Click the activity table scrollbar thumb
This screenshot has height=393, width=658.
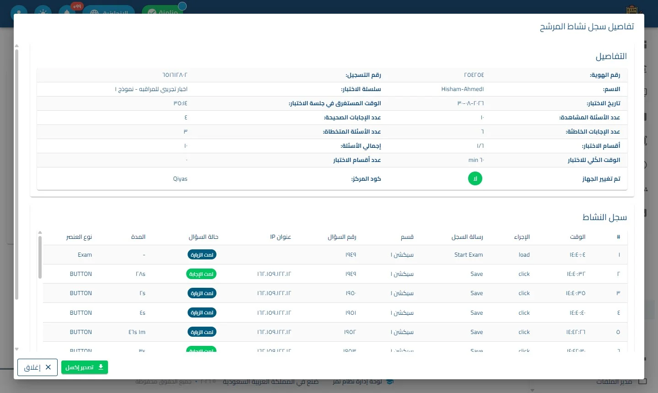40,257
